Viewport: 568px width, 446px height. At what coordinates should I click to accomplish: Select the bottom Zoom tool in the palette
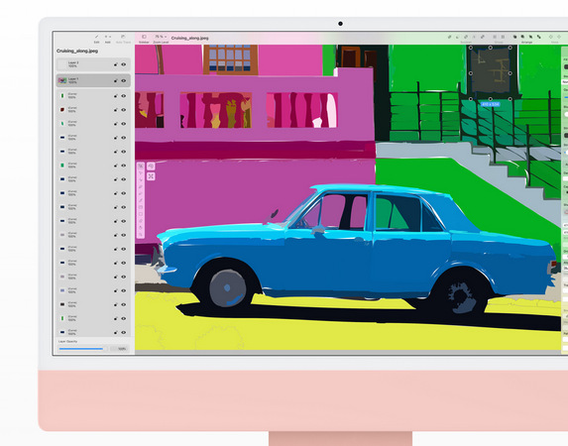[141, 235]
